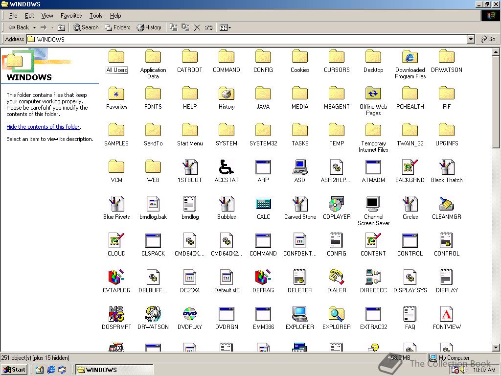The width and height of the screenshot is (501, 376).
Task: Select the FONTVIEW icon
Action: [446, 314]
